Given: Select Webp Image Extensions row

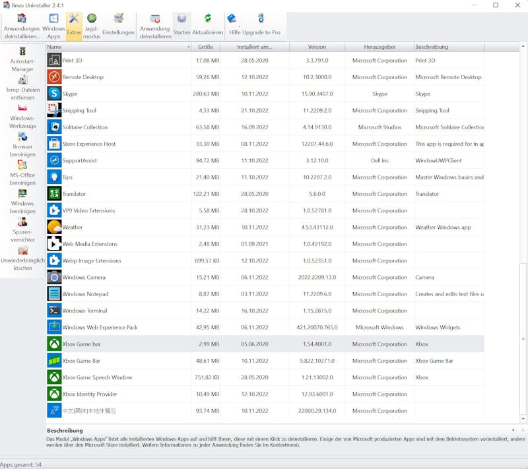Looking at the screenshot, I should [265, 261].
